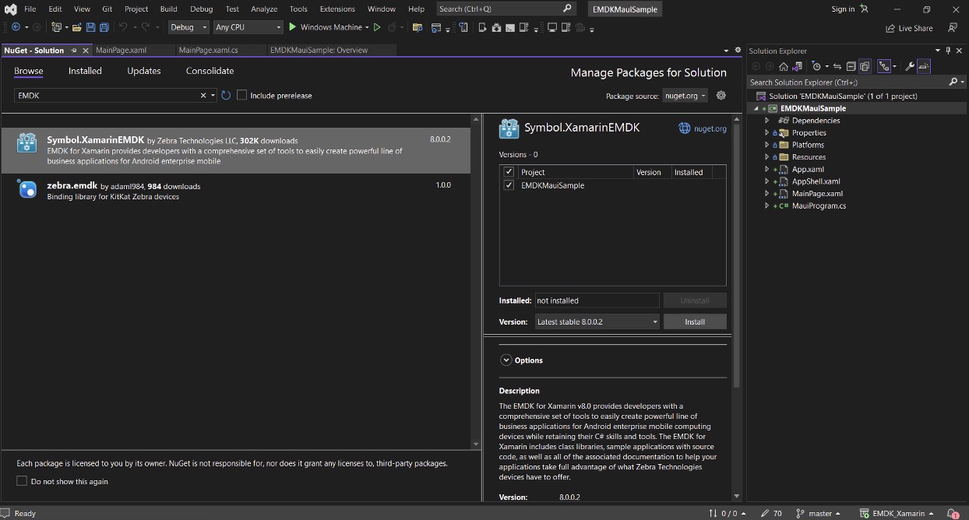The width and height of the screenshot is (969, 520).
Task: Open the Extensions menu
Action: pos(337,9)
